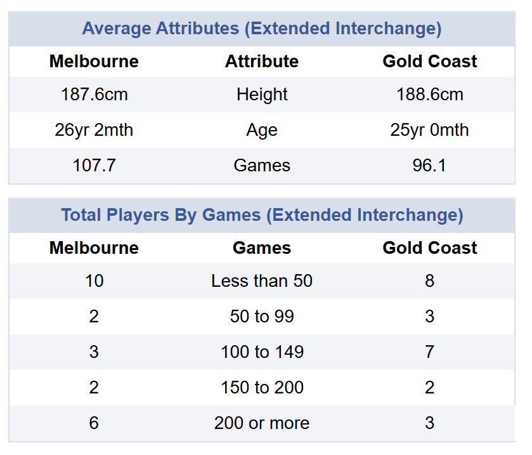Select the 50 to 99 games row label

pos(261,317)
